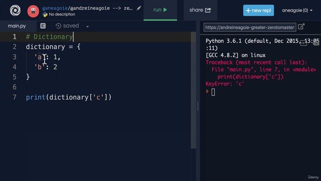Click the editor vertical scrollbar
321x181 pixels.
pos(193,90)
